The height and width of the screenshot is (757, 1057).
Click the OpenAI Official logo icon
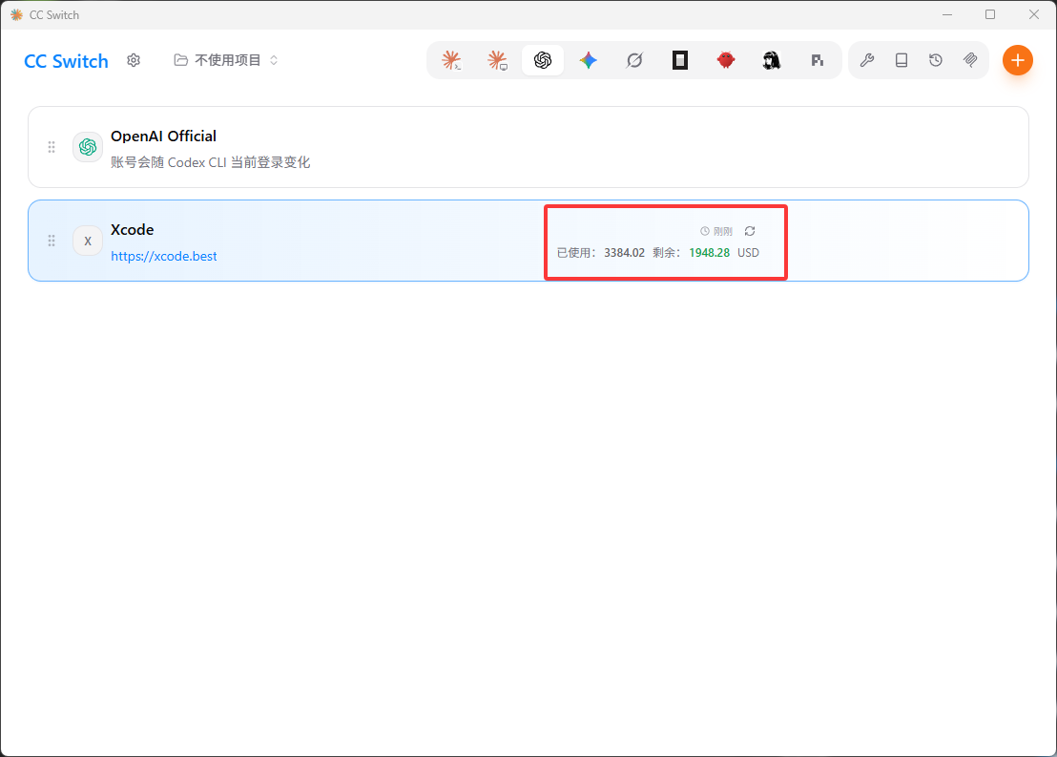tap(88, 147)
